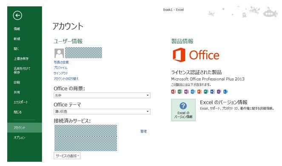Open the Excel のバージョン情報 button
The width and height of the screenshot is (282, 166).
point(183,110)
